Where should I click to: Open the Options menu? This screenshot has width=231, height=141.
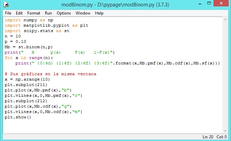point(64,13)
